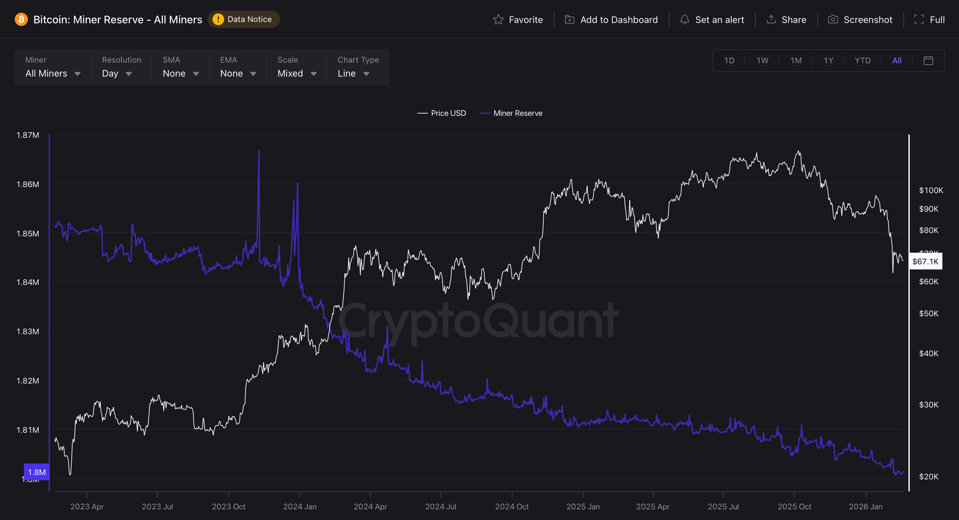Screen dimensions: 959x520
Task: Click the Share upload icon
Action: [x=771, y=19]
